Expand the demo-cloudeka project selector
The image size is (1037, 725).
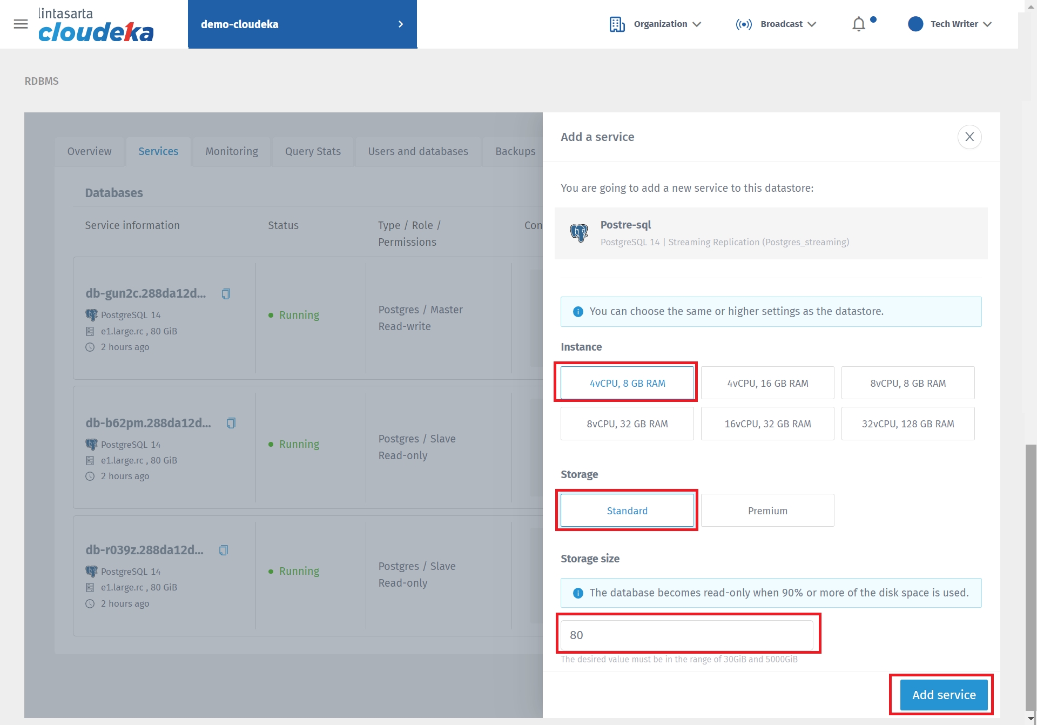pos(302,24)
